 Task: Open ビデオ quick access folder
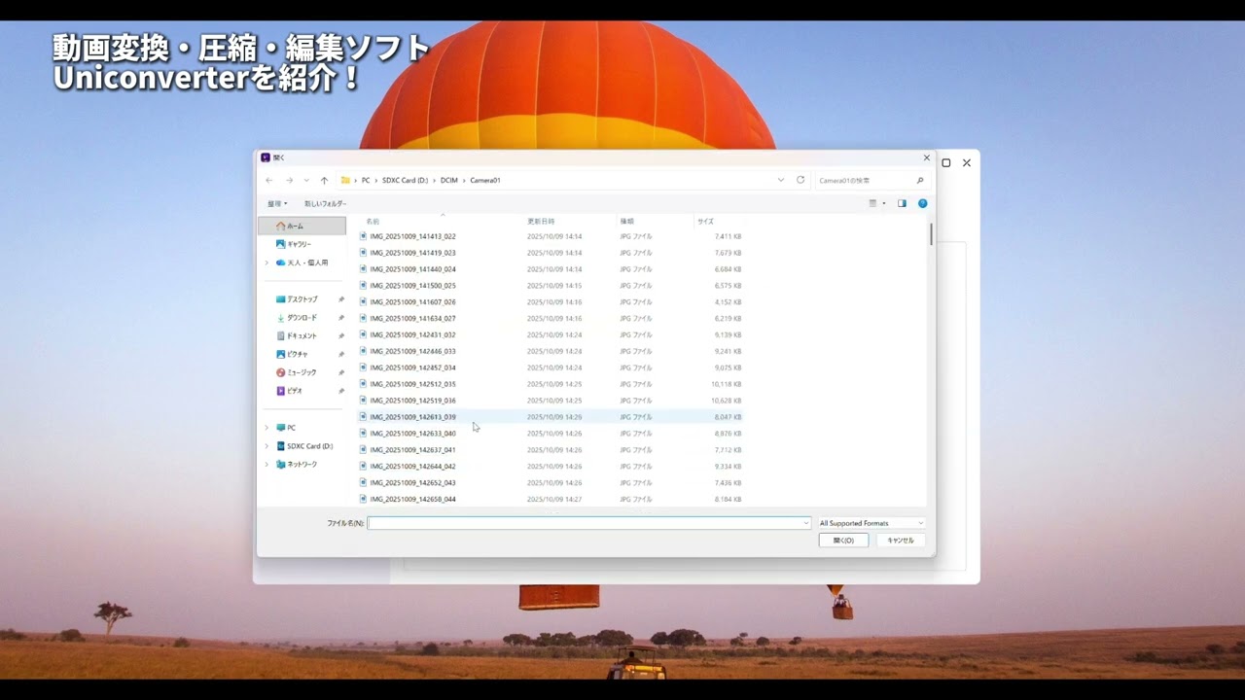tap(295, 391)
